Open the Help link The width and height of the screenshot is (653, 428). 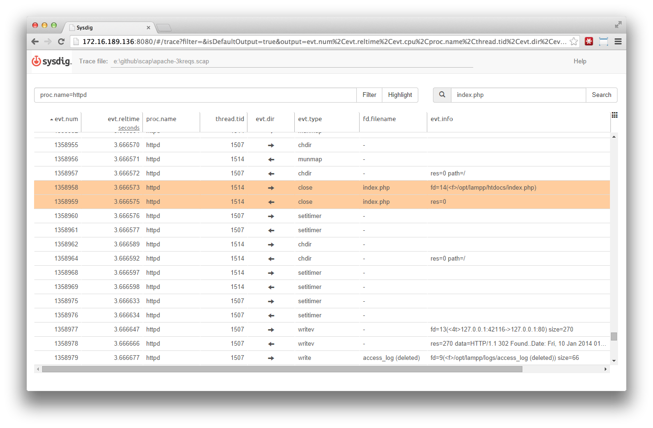580,61
